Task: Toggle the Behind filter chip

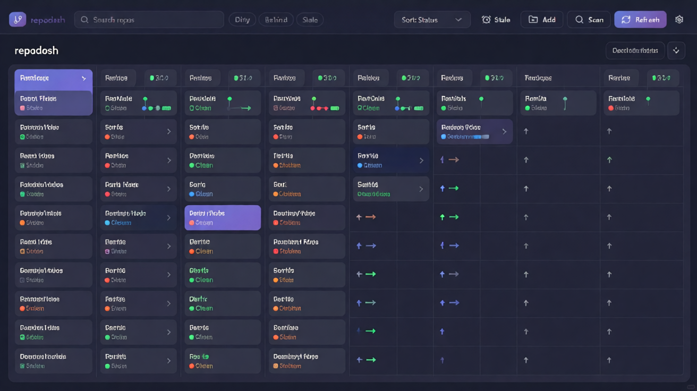Action: [276, 20]
